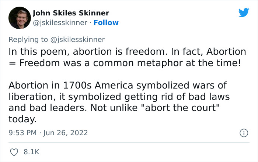Screen dimensions: 258x162
Task: Click the 8.1K likes count
Action: [31, 151]
